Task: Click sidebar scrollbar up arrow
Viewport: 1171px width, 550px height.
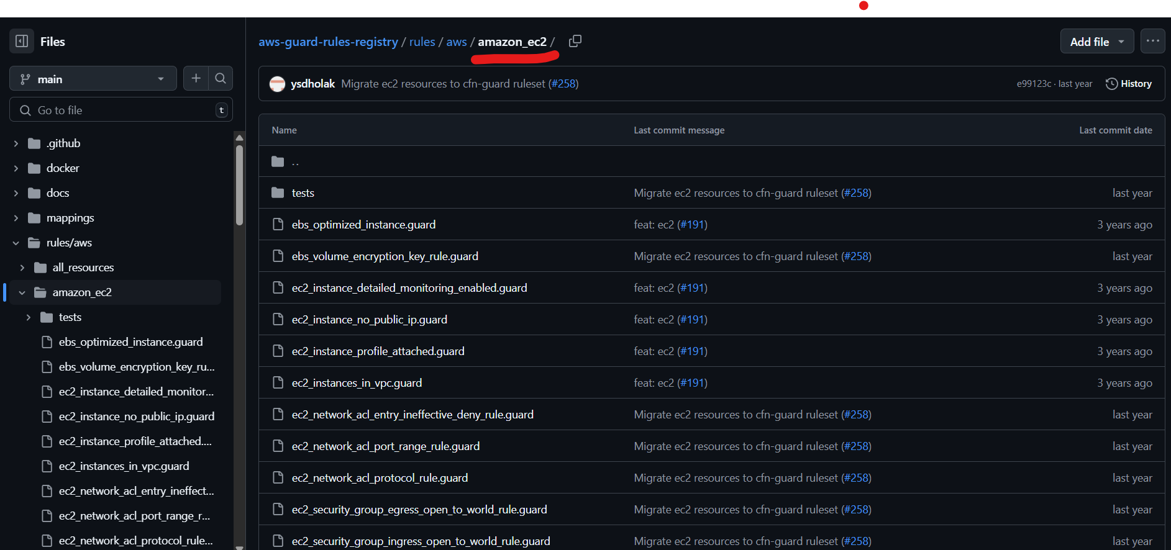Action: [x=239, y=138]
